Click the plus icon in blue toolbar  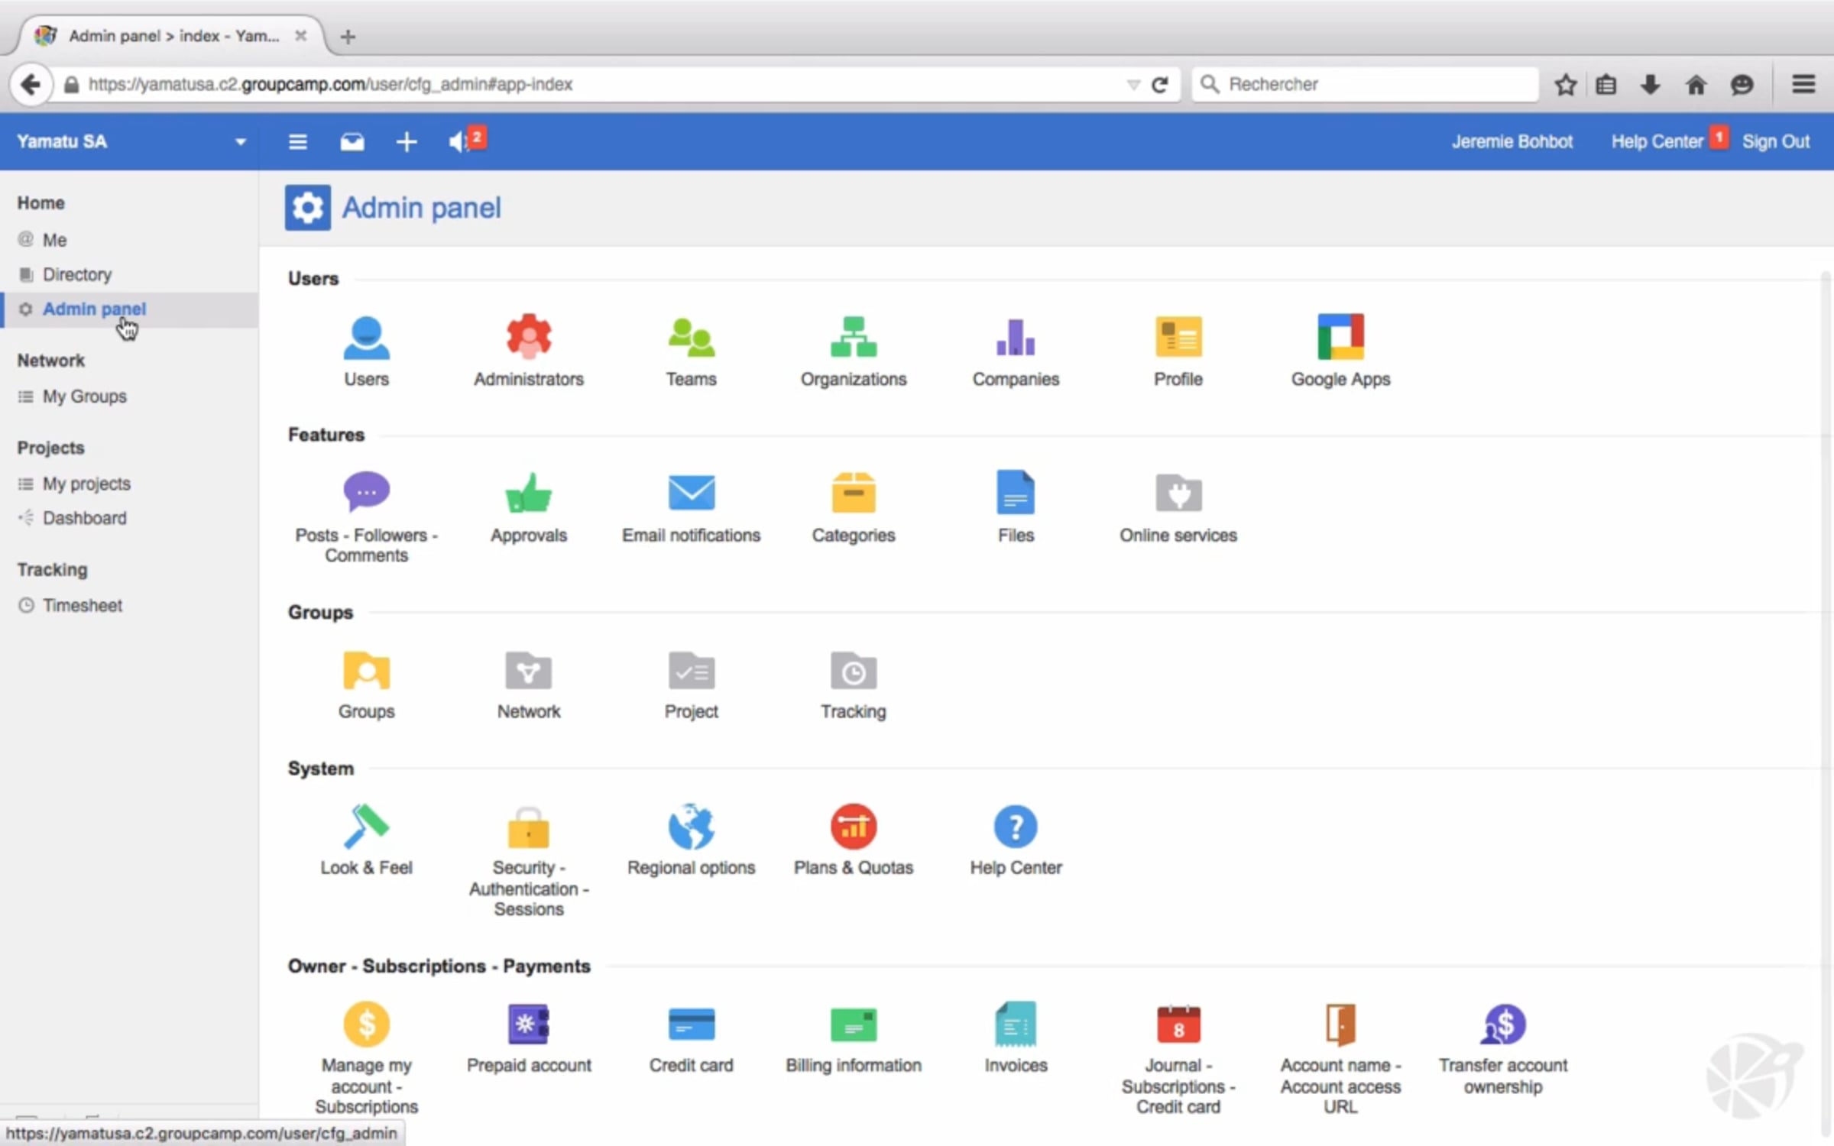coord(407,141)
